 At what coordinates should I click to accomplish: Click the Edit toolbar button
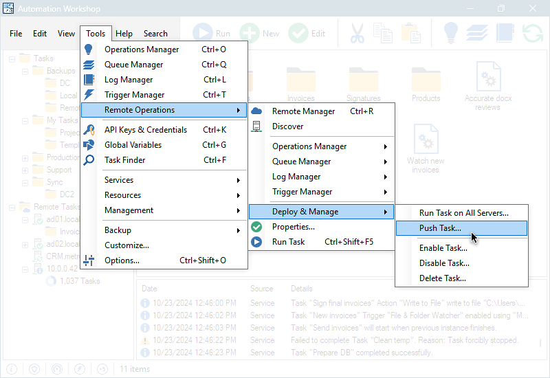[307, 33]
